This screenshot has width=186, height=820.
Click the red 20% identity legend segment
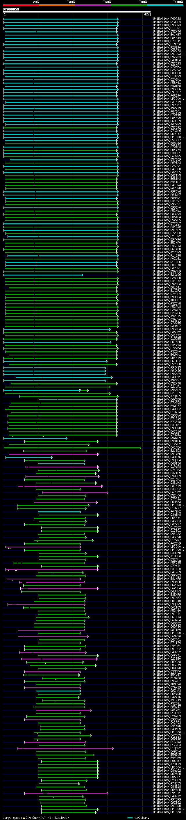point(21,5)
